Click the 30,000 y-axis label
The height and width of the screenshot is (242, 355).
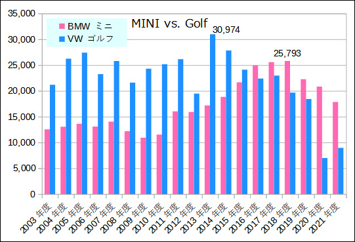pyautogui.click(x=22, y=39)
